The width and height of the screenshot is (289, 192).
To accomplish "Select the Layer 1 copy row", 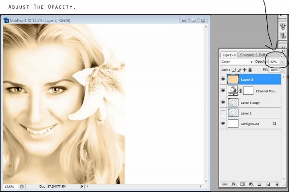I will [x=250, y=102].
